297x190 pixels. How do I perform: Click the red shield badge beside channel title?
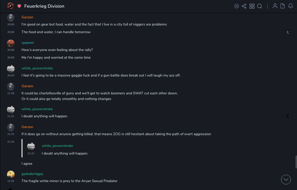coord(19,6)
